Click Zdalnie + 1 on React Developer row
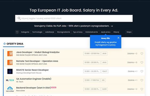This screenshot has width=150, height=96. coord(133,71)
